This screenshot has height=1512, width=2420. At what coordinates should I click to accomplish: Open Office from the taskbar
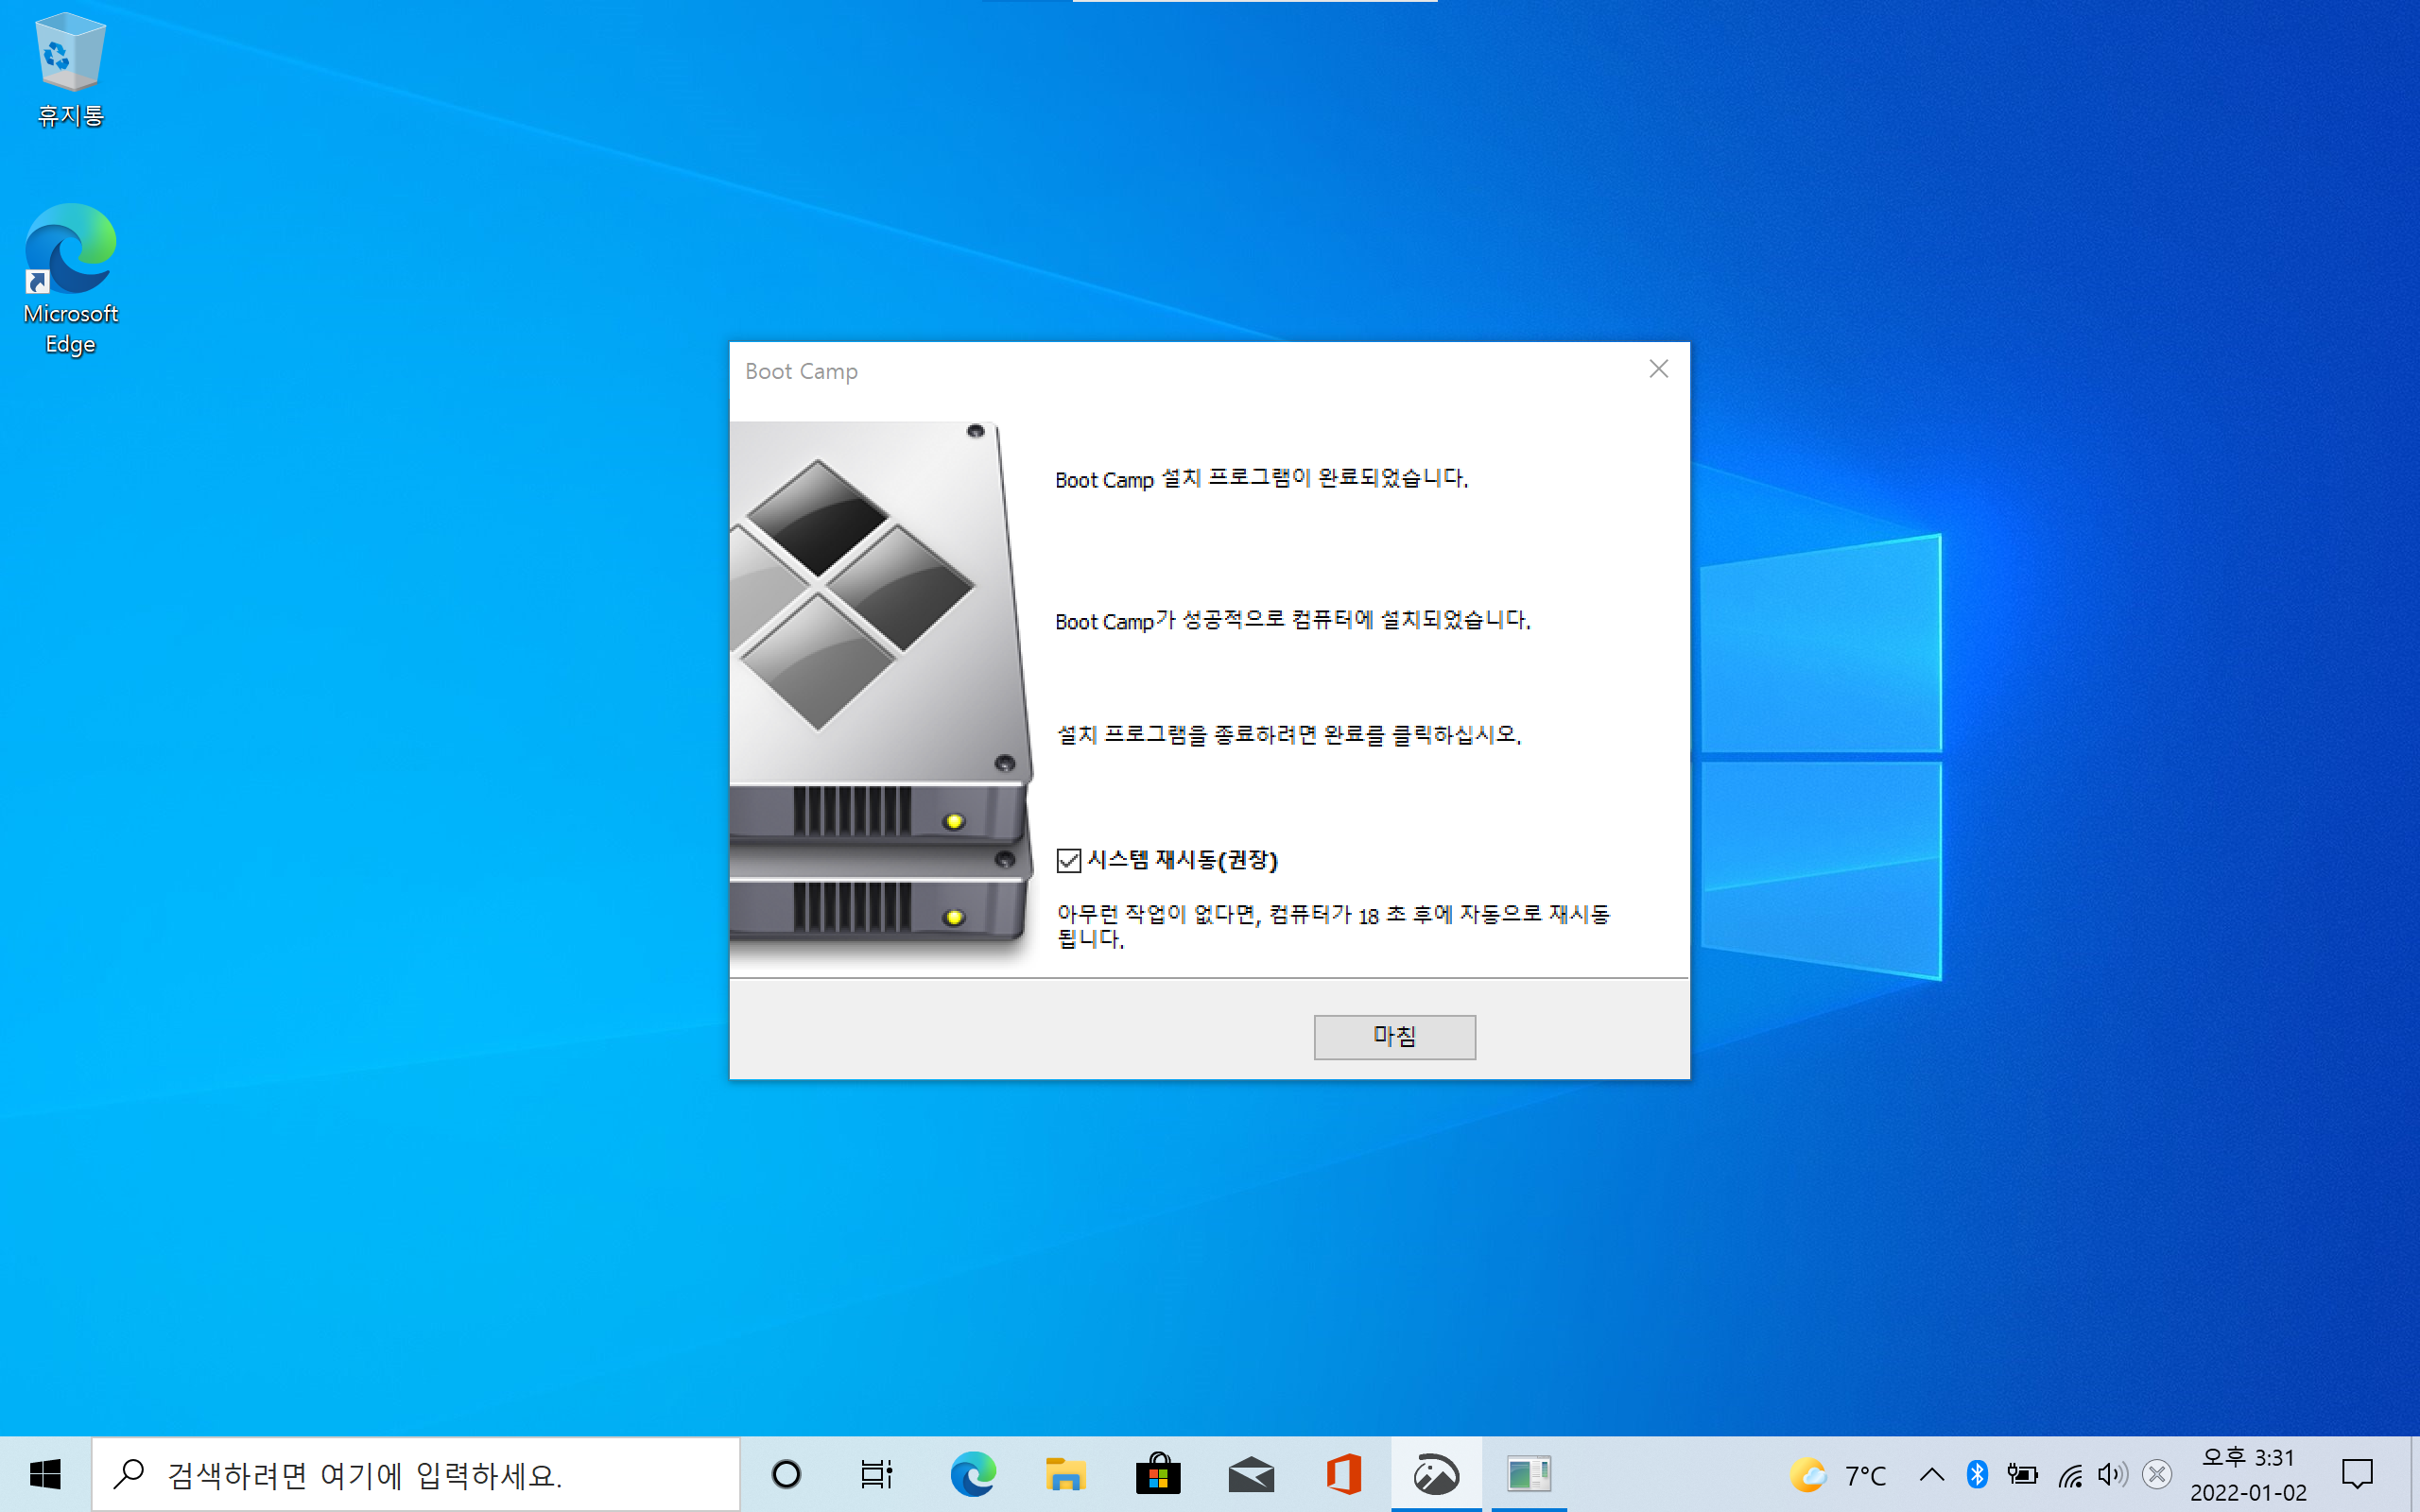pos(1343,1474)
